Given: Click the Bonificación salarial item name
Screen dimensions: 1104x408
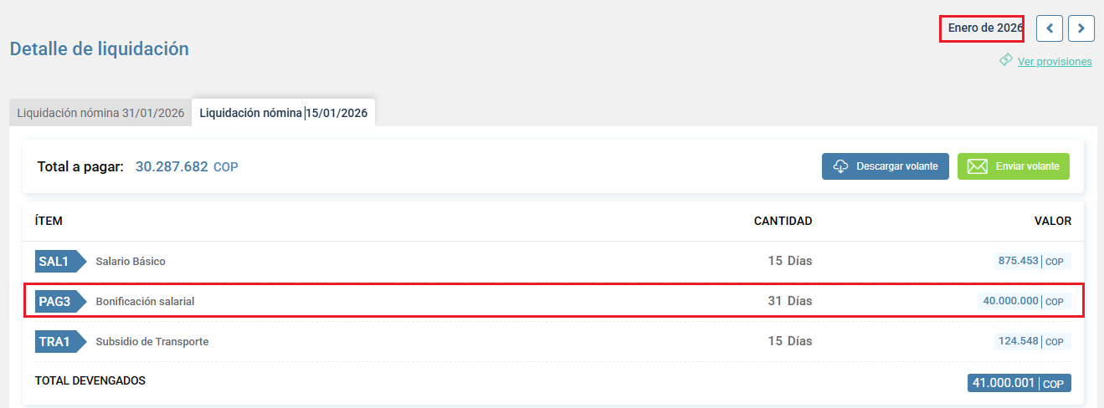Looking at the screenshot, I should tap(145, 301).
